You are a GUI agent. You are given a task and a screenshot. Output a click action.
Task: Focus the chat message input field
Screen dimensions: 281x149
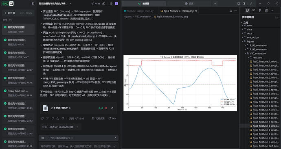(76, 146)
